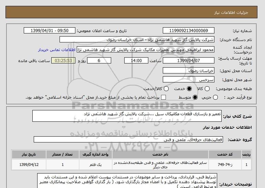Click the deadline time field 14:00
The width and height of the screenshot is (265, 188).
click(x=136, y=60)
